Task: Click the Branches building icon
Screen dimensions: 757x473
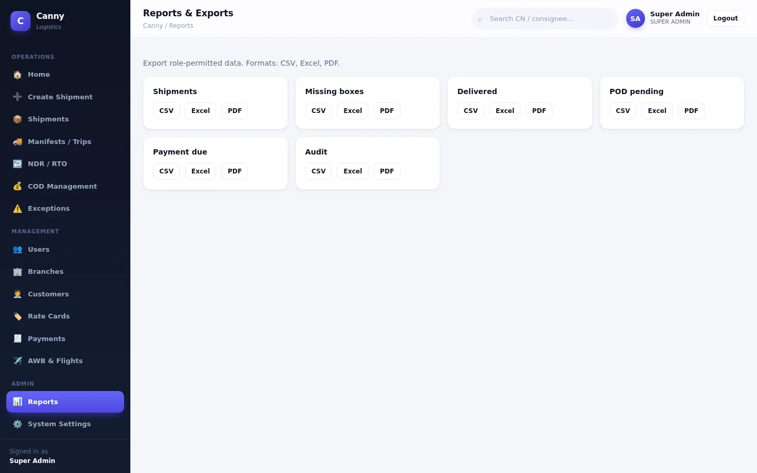Action: click(17, 272)
